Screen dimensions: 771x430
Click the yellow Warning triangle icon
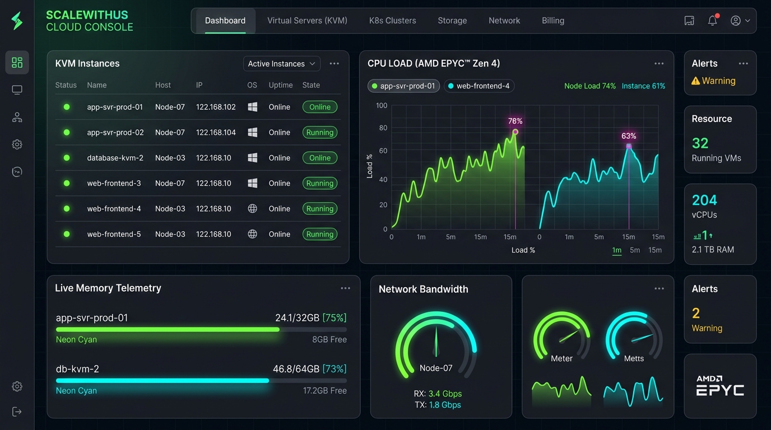click(696, 81)
